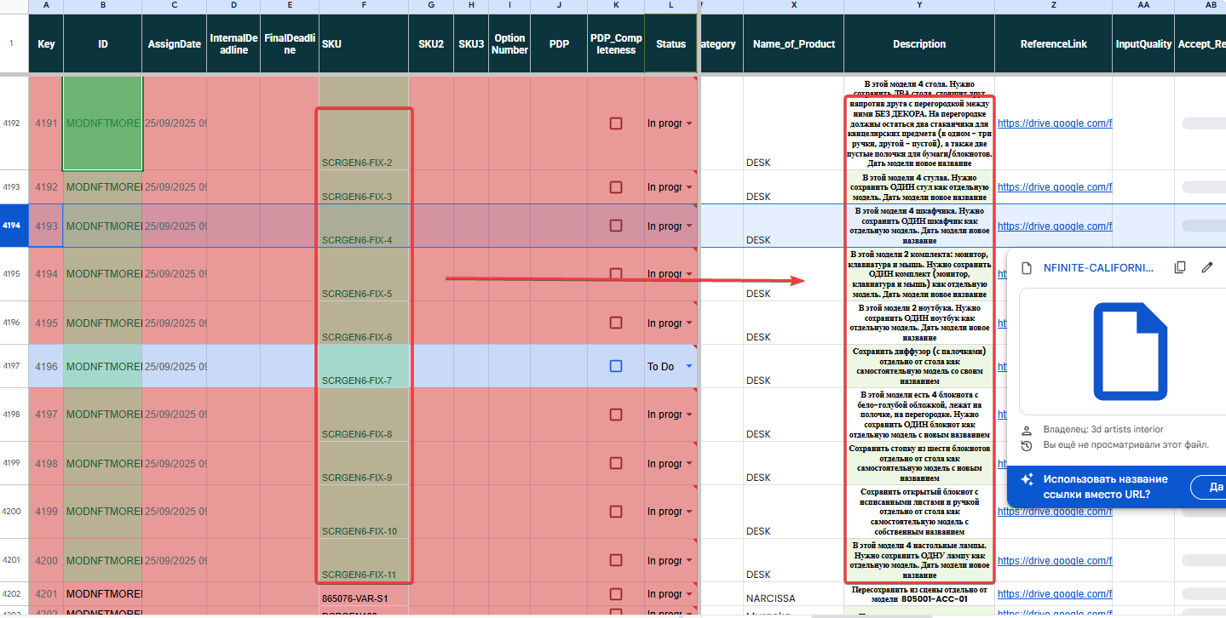Click the PDP_Completeness header cell
Screen dimensions: 1226x618
(616, 44)
